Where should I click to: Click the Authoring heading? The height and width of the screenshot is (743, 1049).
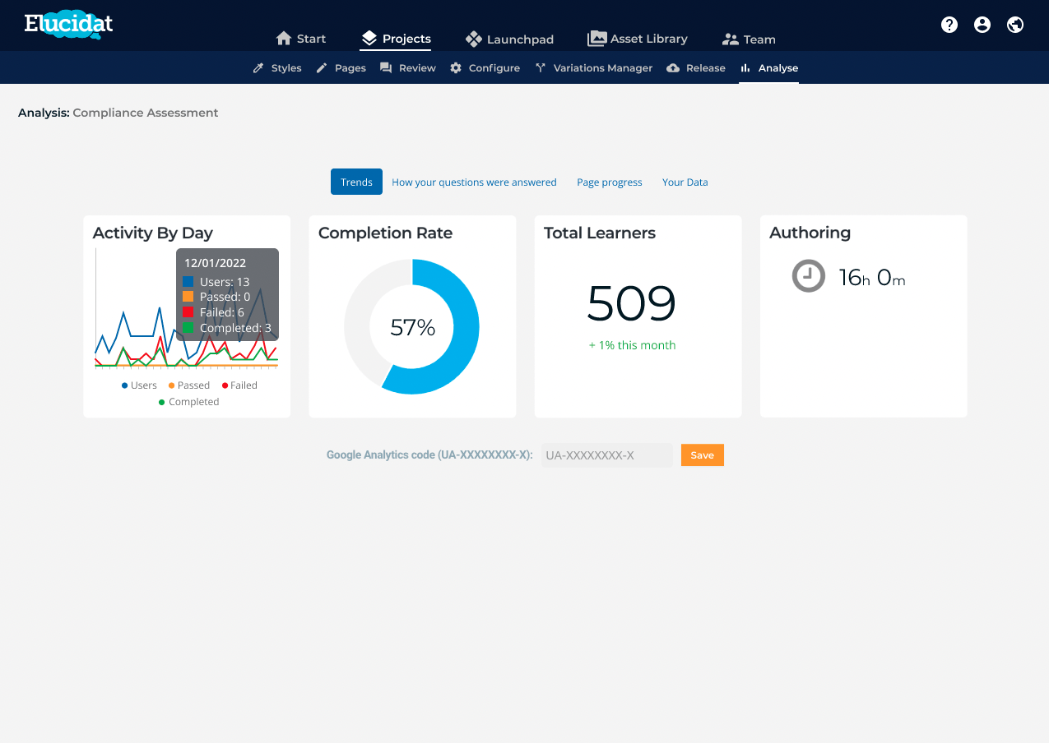(810, 233)
